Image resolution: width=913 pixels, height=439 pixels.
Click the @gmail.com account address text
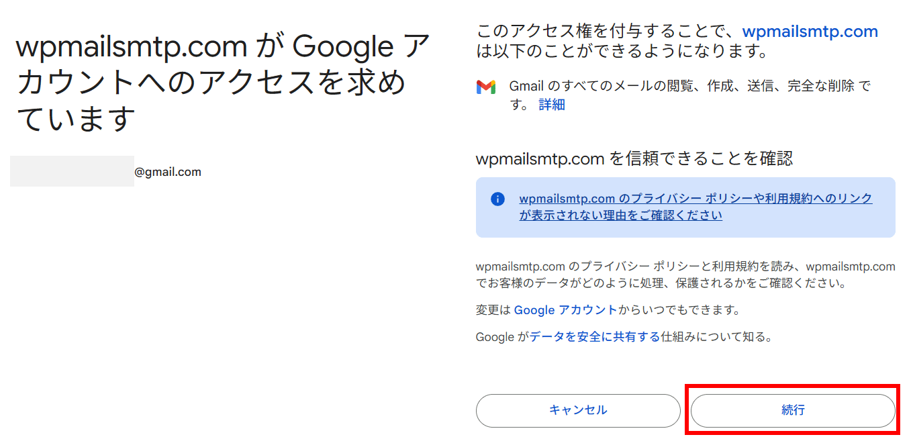click(x=168, y=172)
